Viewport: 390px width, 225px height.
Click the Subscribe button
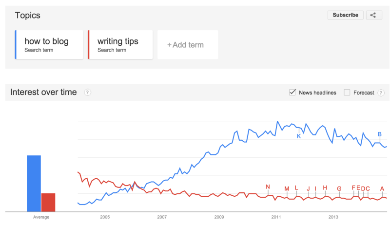(x=346, y=15)
